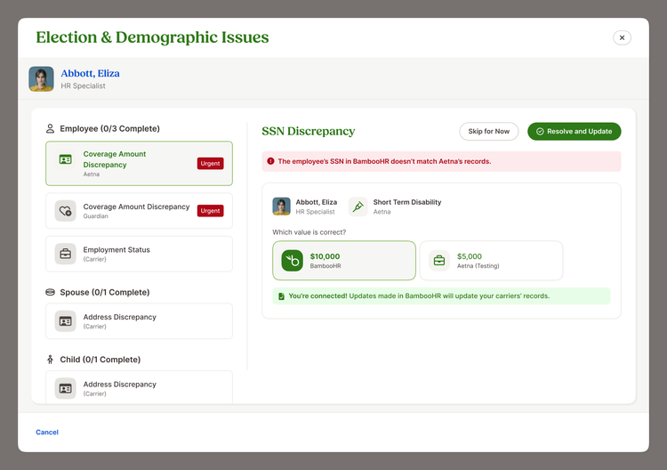667x470 pixels.
Task: Click the SSN Discrepancy heading
Action: [x=309, y=131]
